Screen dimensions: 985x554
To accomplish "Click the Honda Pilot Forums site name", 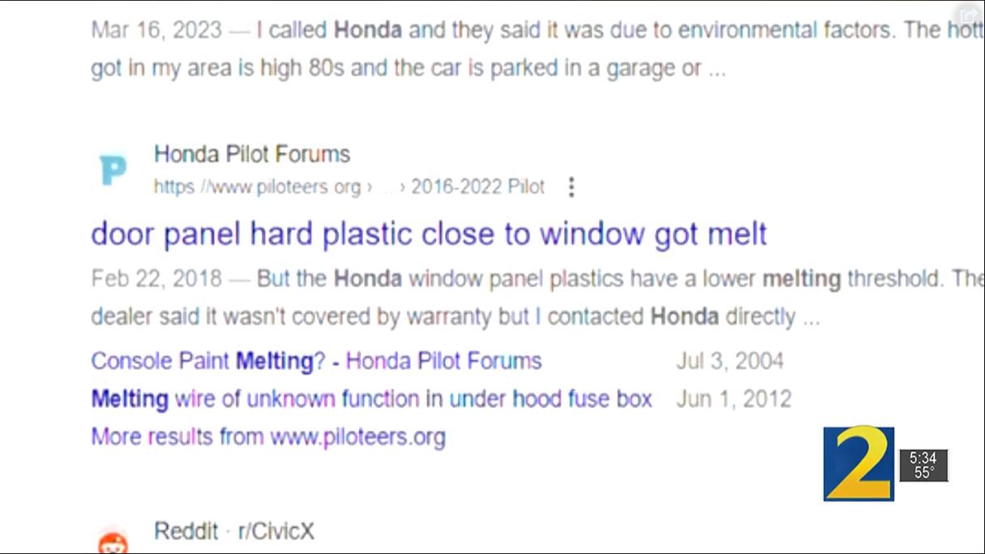I will pyautogui.click(x=252, y=154).
